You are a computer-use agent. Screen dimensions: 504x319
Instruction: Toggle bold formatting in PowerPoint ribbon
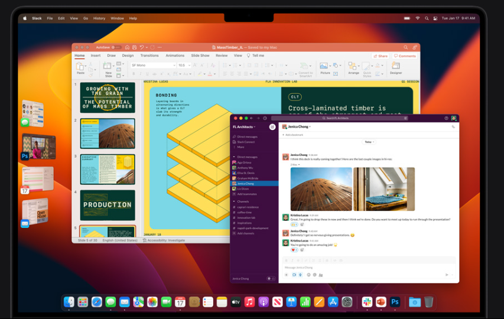[134, 74]
